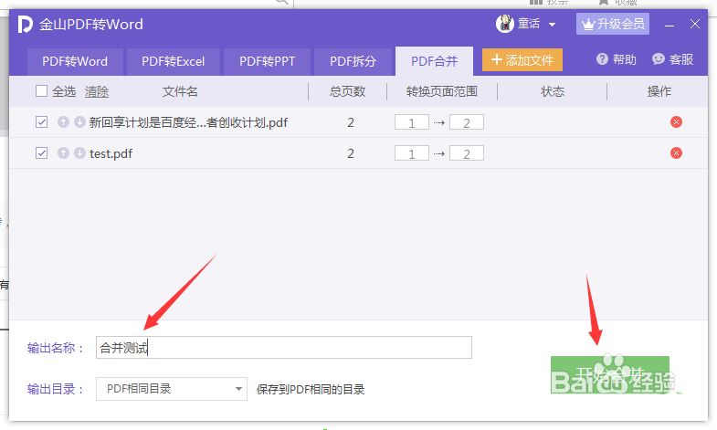Screen dimensions: 717x430
Task: Click start page field of 新回享计划 file
Action: pyautogui.click(x=412, y=122)
